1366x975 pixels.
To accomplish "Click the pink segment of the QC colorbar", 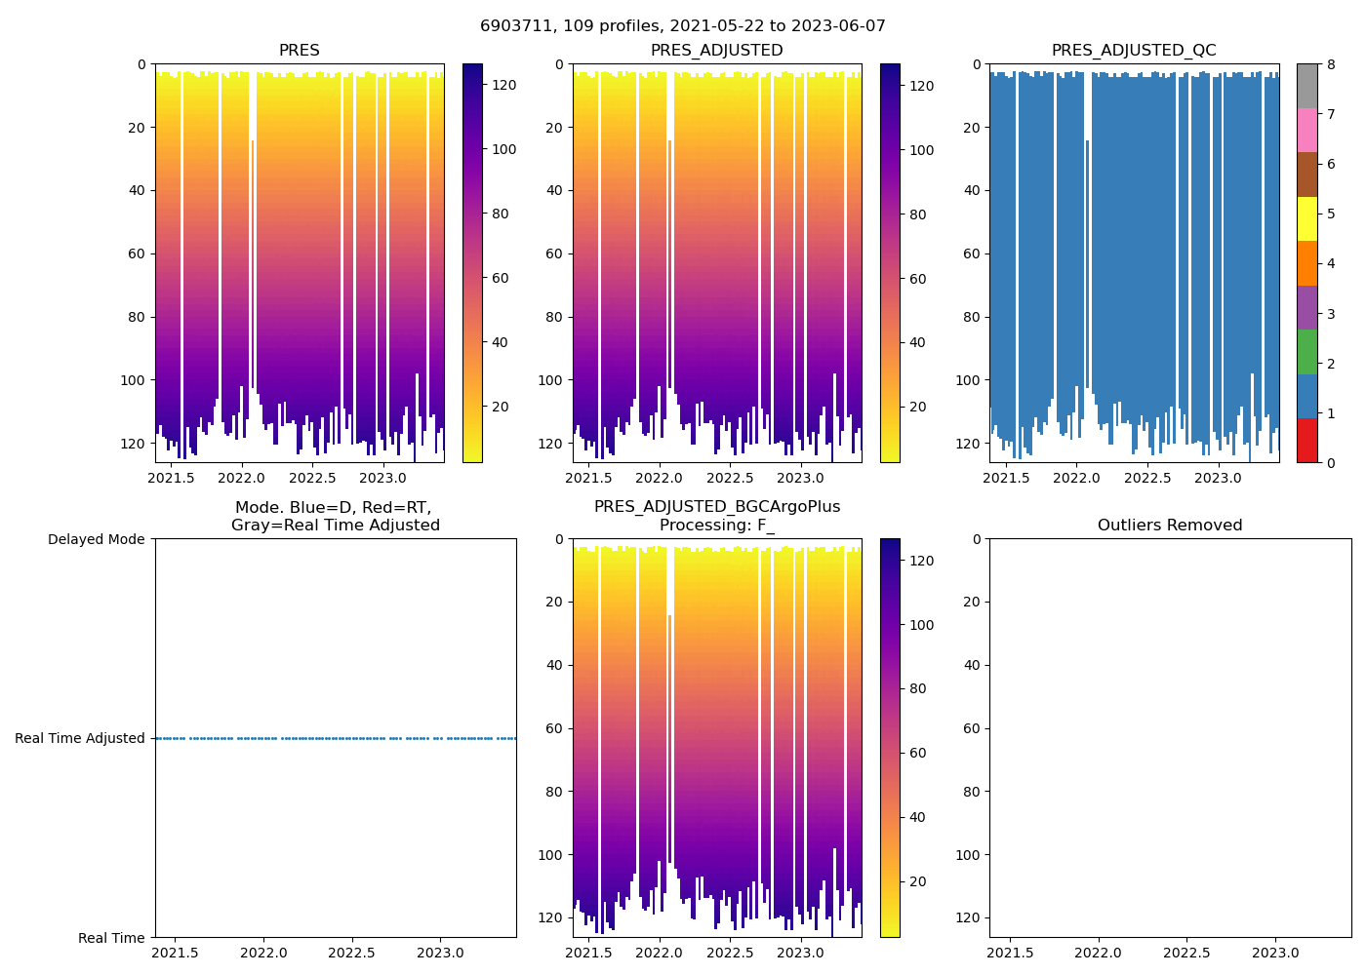I will pos(1306,130).
